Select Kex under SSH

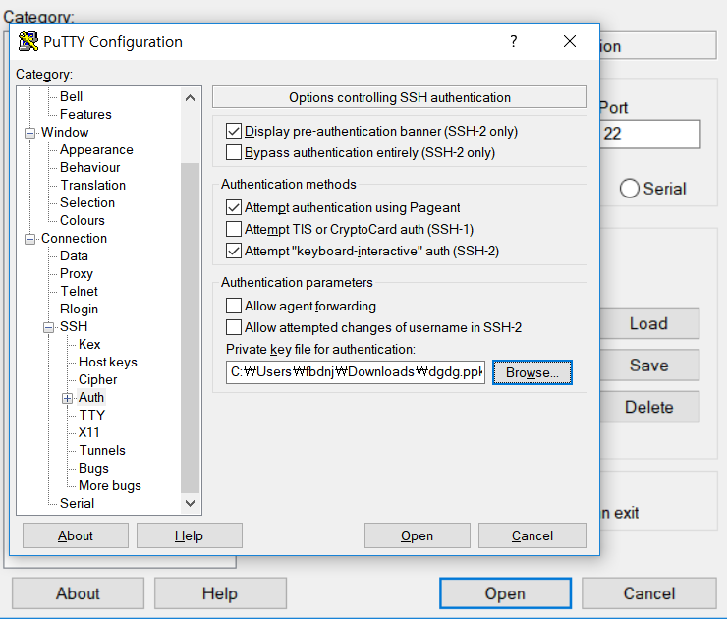tap(89, 344)
